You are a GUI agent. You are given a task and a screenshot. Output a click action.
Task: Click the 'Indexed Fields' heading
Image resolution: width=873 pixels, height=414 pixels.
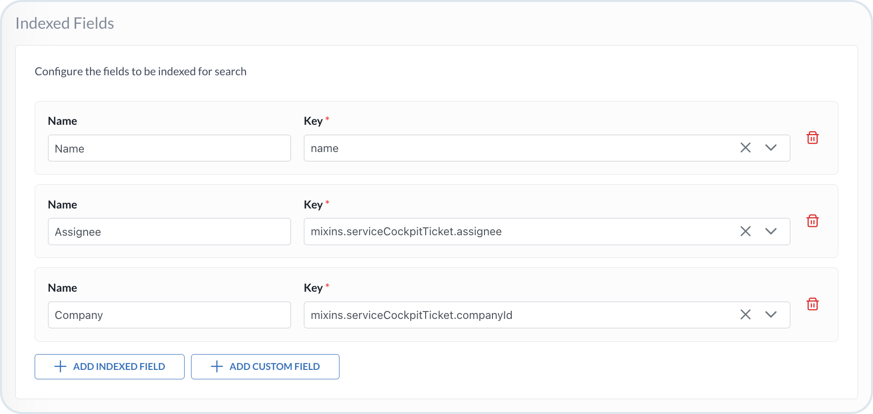[x=65, y=23]
